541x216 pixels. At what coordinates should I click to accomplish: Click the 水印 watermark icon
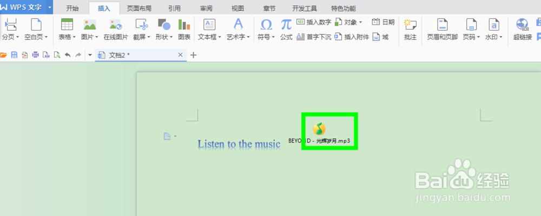click(494, 25)
